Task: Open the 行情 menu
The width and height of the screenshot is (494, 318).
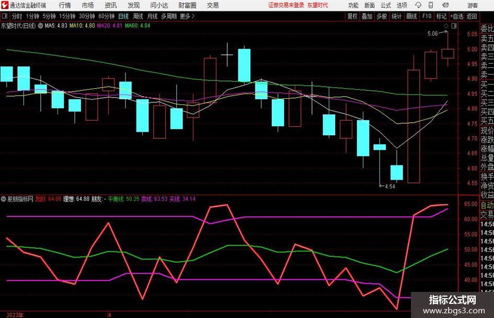Action: [65, 5]
